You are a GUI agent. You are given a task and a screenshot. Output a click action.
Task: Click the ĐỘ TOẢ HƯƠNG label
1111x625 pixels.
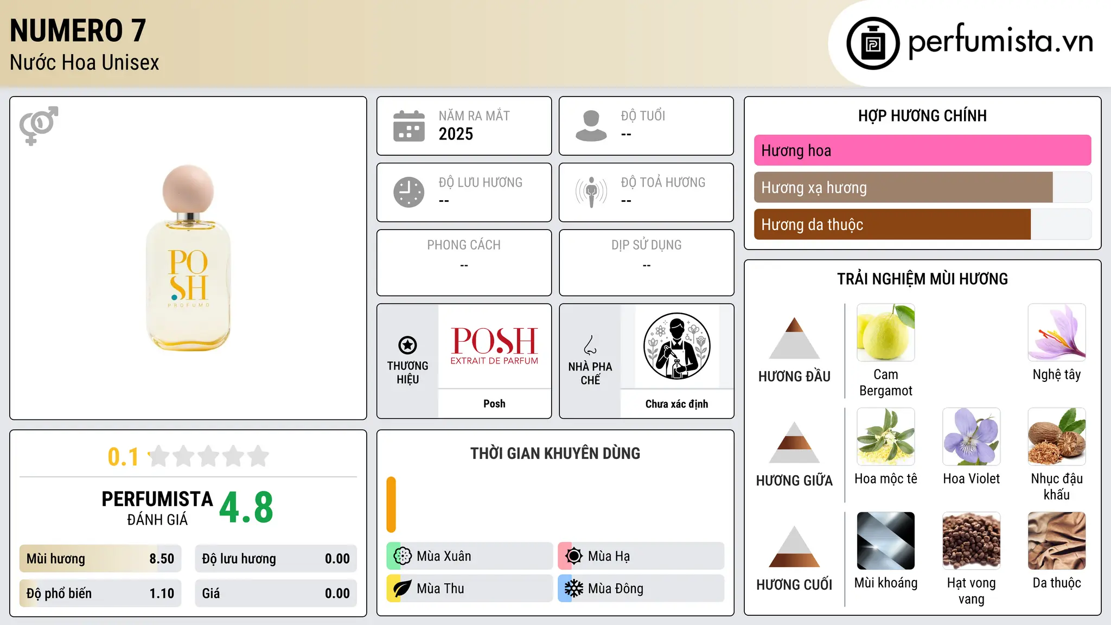coord(663,182)
